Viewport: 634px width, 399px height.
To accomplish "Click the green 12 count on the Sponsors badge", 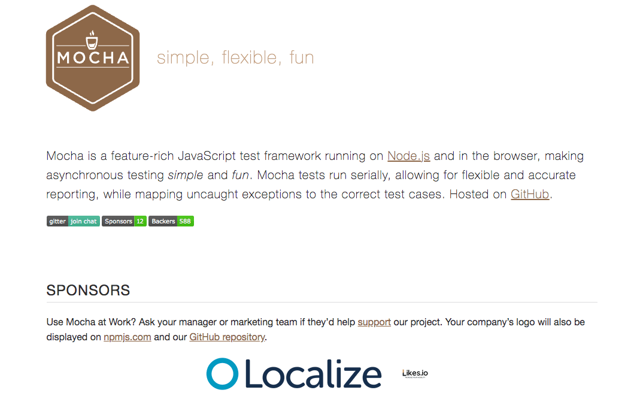I will (x=140, y=221).
